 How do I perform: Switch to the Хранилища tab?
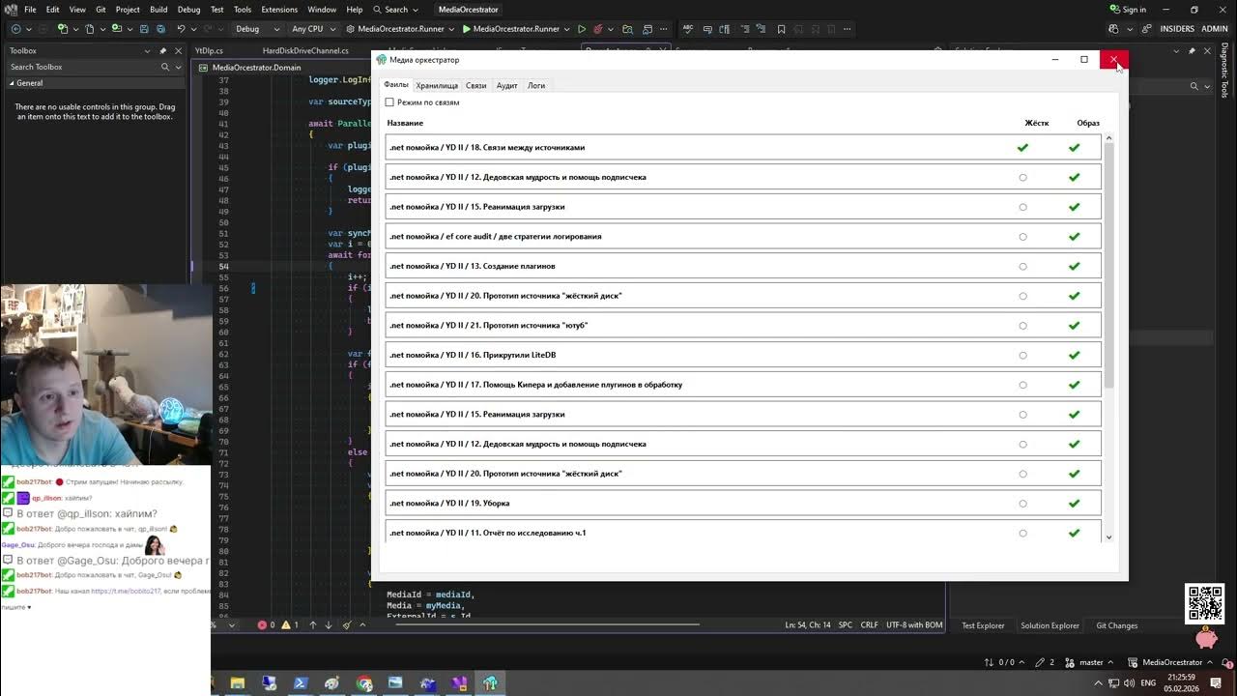(437, 86)
